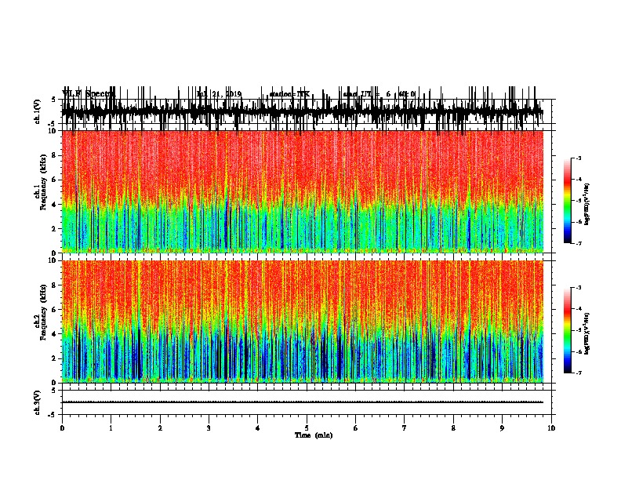Viewport: 621px width, 480px height.
Task: Click the 'ch.3(V)' axis label
Action: point(38,402)
